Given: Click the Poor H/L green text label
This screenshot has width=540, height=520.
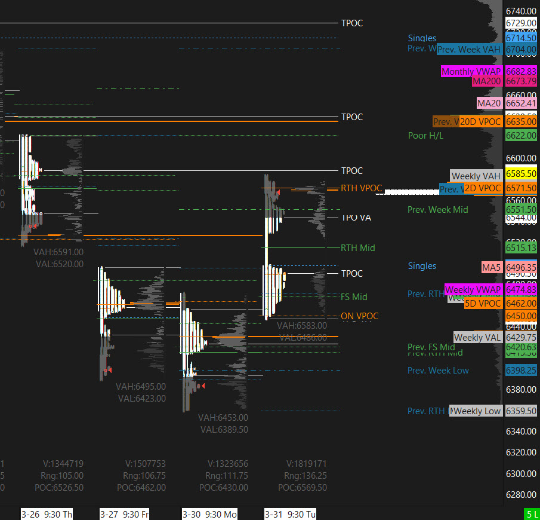Looking at the screenshot, I should pos(425,136).
